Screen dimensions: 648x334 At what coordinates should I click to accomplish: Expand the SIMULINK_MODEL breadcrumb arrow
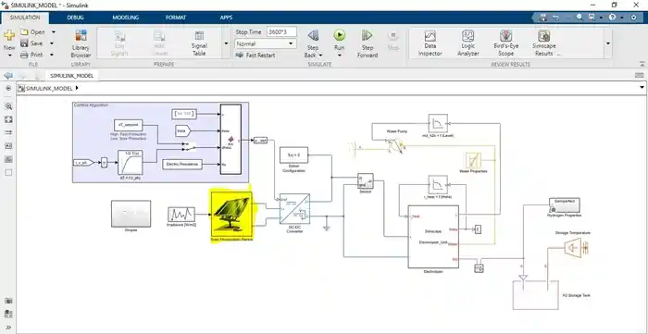point(77,88)
